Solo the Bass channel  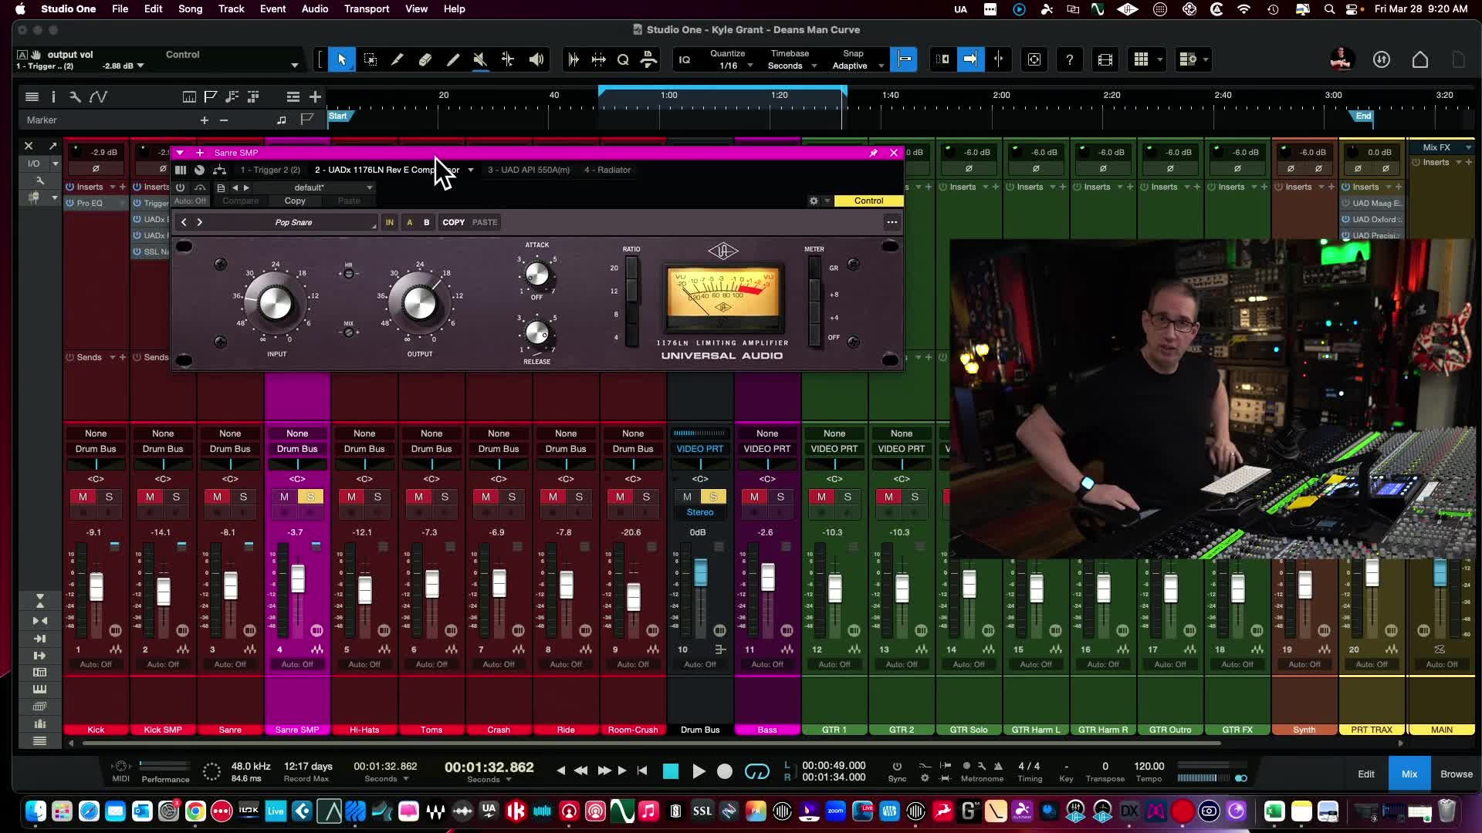(x=780, y=497)
